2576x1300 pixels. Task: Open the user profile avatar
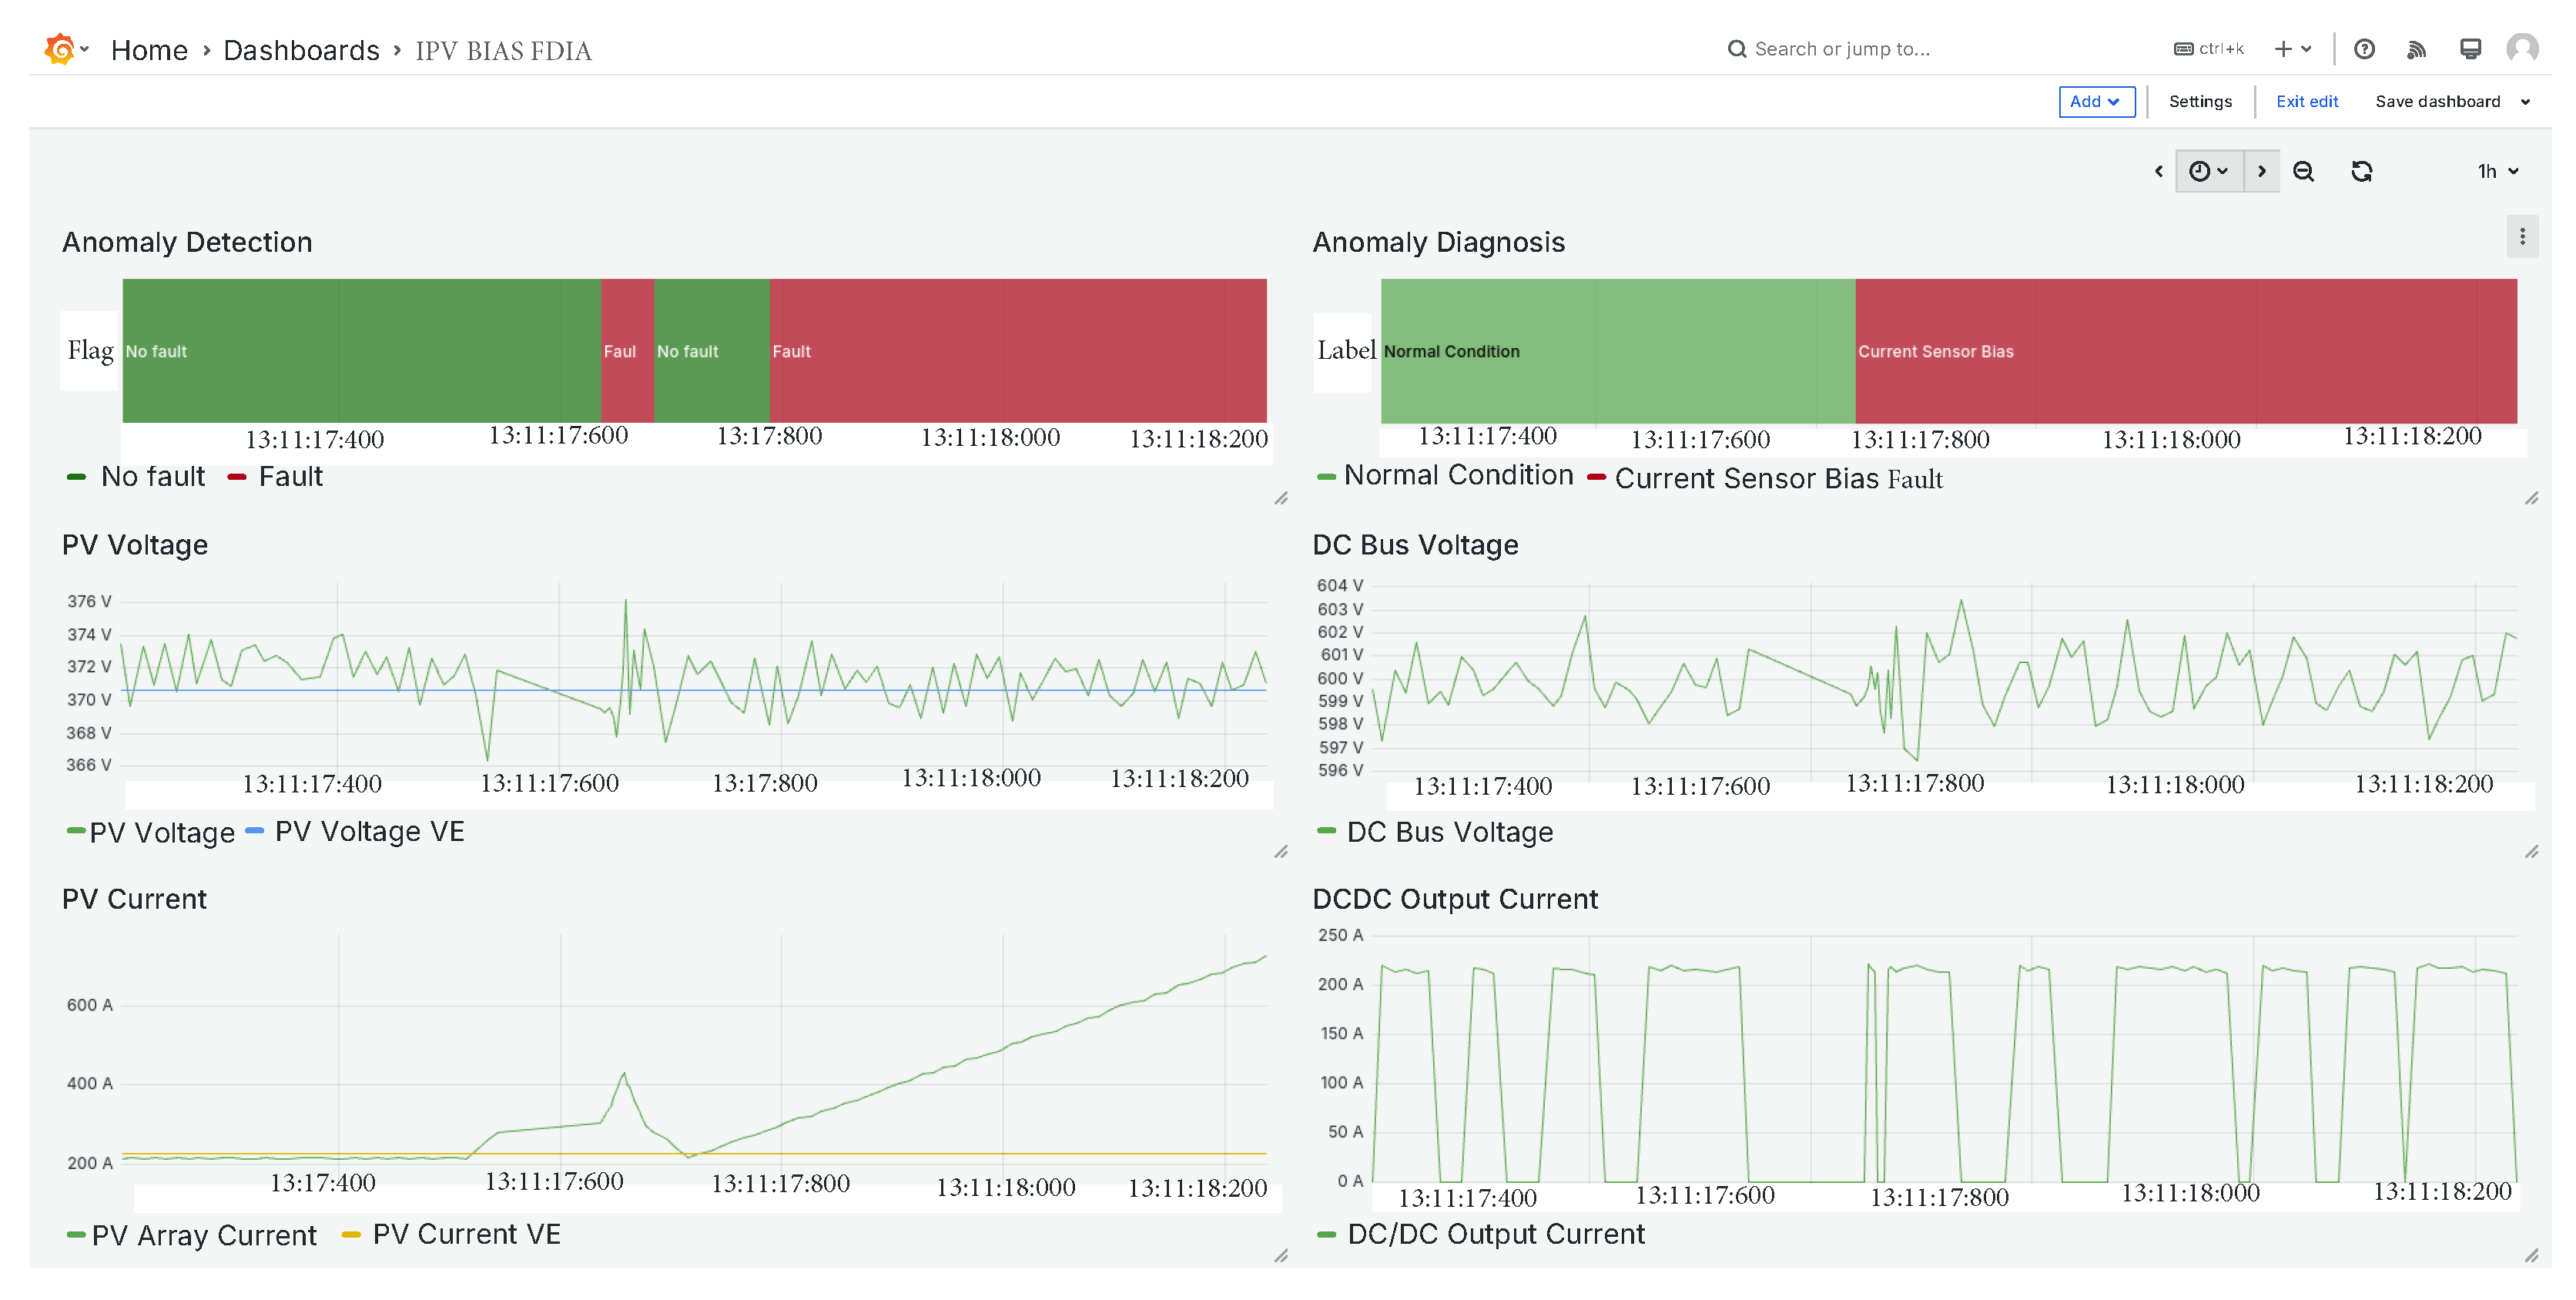pos(2521,49)
